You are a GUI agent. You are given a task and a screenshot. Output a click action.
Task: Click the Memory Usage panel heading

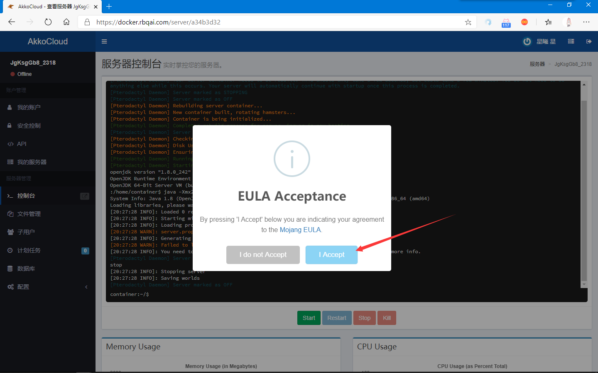[133, 346]
